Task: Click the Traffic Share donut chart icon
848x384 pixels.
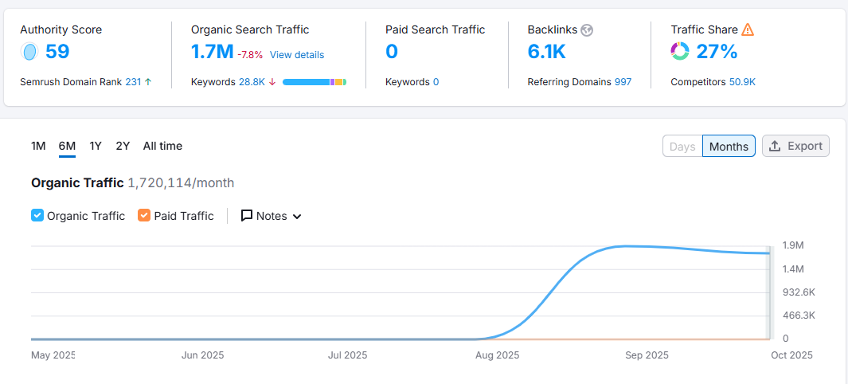Action: click(x=680, y=52)
